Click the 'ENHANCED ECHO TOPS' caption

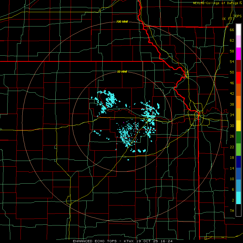tap(95, 241)
